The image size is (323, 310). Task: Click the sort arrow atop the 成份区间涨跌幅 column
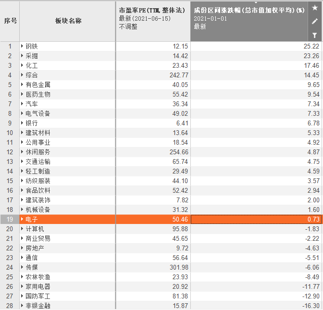coord(256,3)
